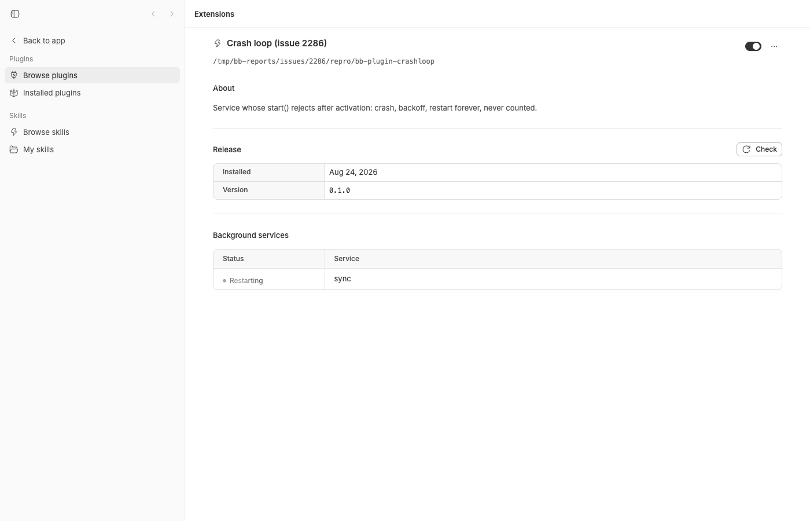Select the sync service row
Image resolution: width=810 pixels, height=521 pixels.
498,279
